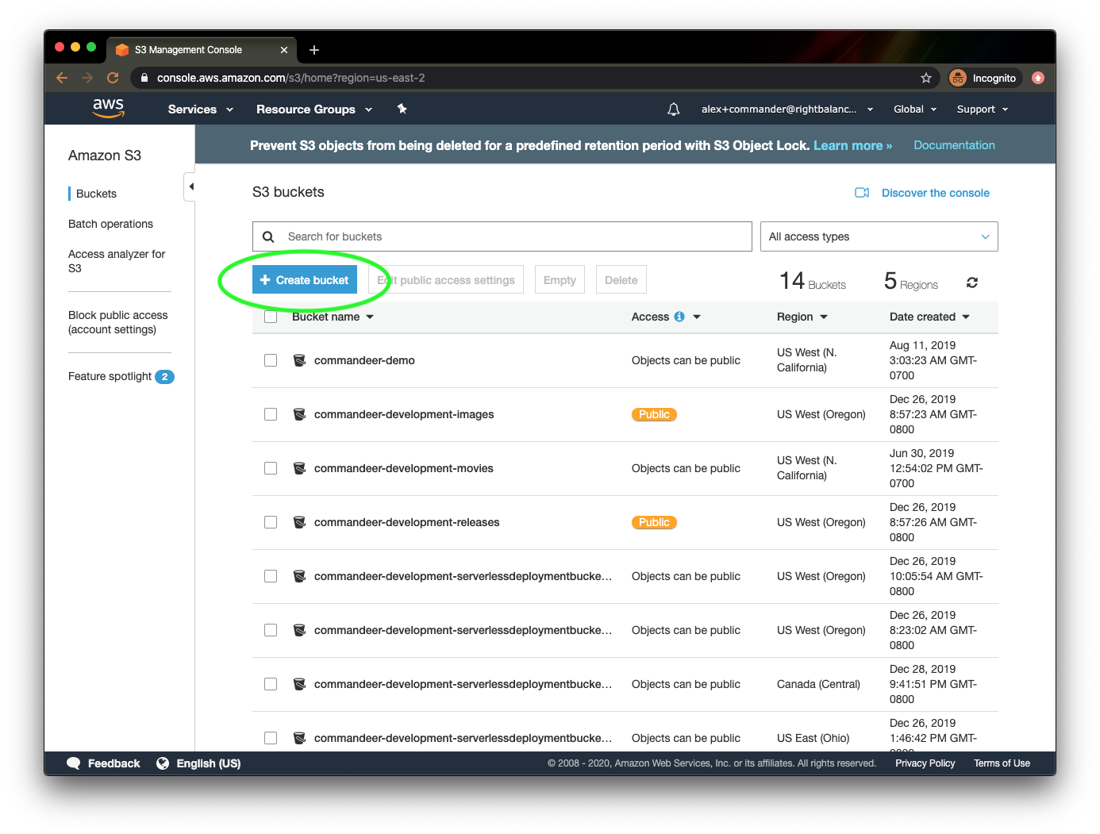Click Edit public access settings button
The height and width of the screenshot is (834, 1100).
pos(446,280)
